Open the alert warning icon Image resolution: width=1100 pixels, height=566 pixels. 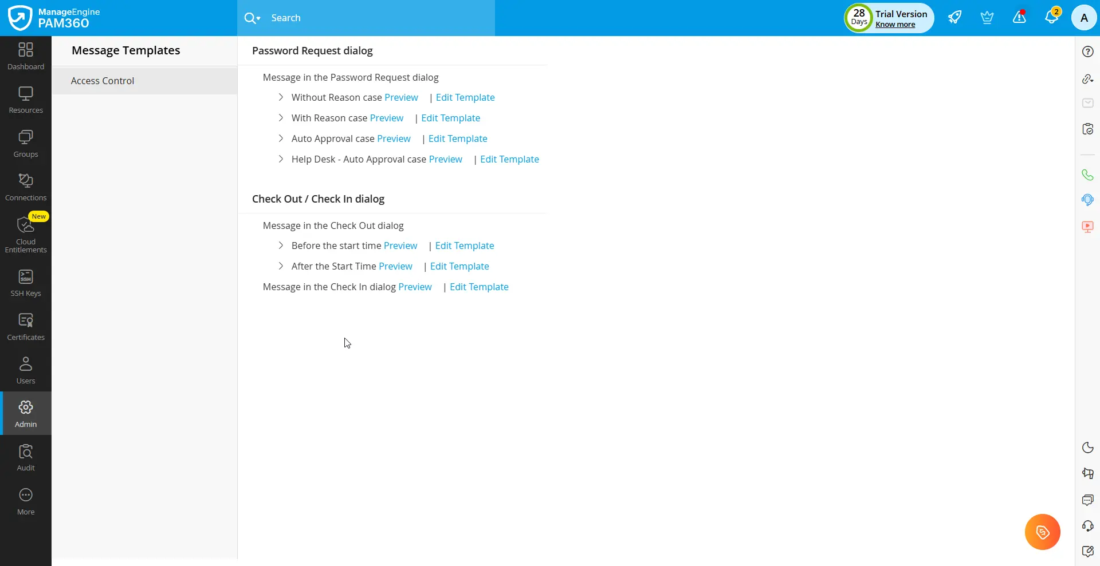(x=1019, y=17)
